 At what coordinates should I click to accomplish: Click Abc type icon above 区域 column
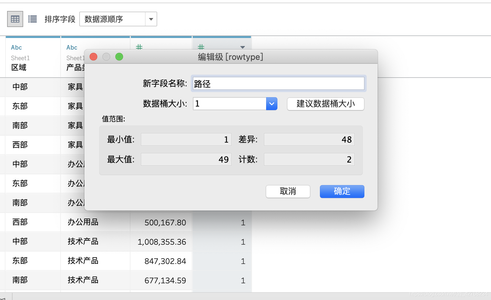pos(16,47)
